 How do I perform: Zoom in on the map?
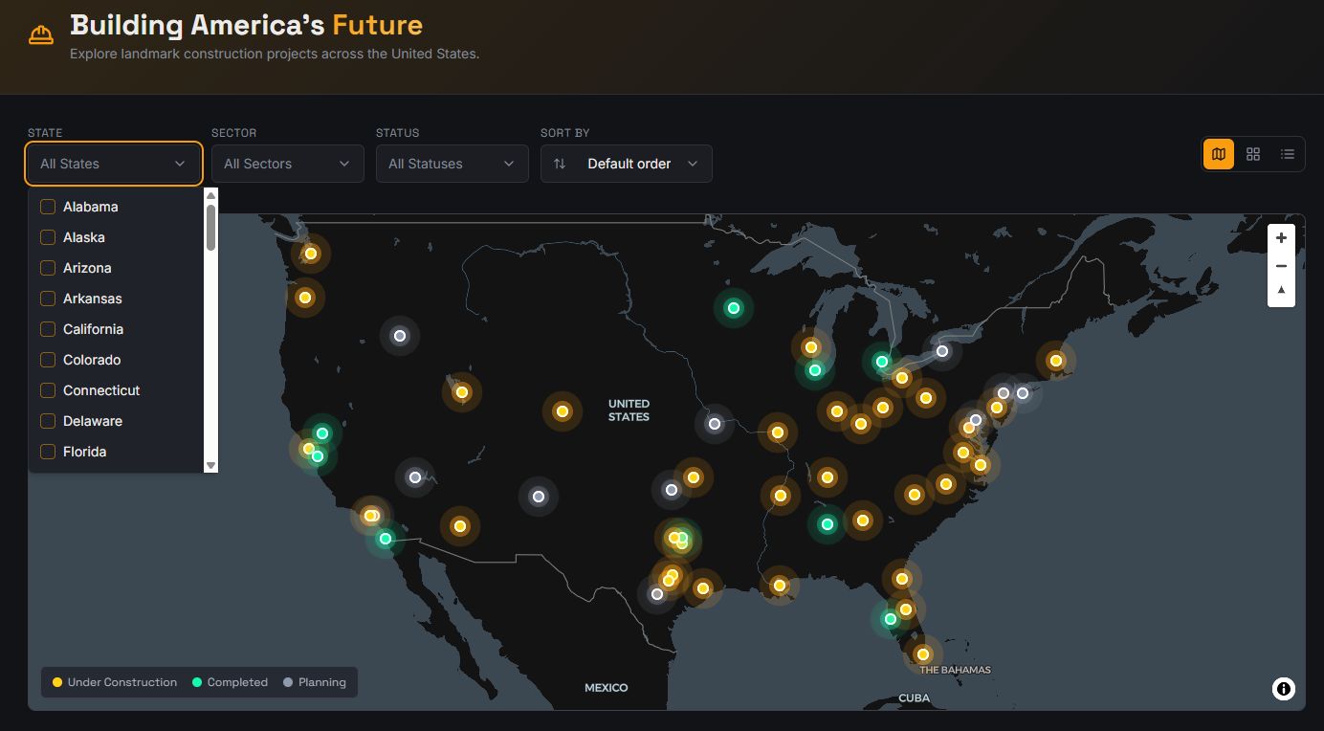1281,238
